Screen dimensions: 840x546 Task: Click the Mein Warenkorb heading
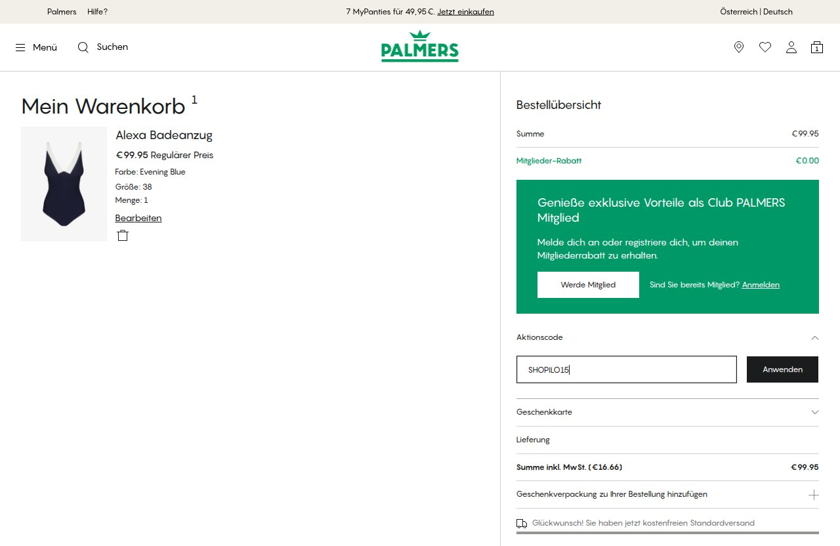tap(103, 106)
